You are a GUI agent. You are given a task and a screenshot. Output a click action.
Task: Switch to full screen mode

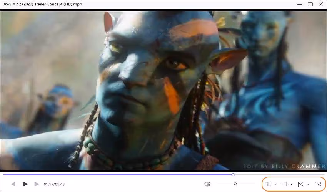click(318, 184)
